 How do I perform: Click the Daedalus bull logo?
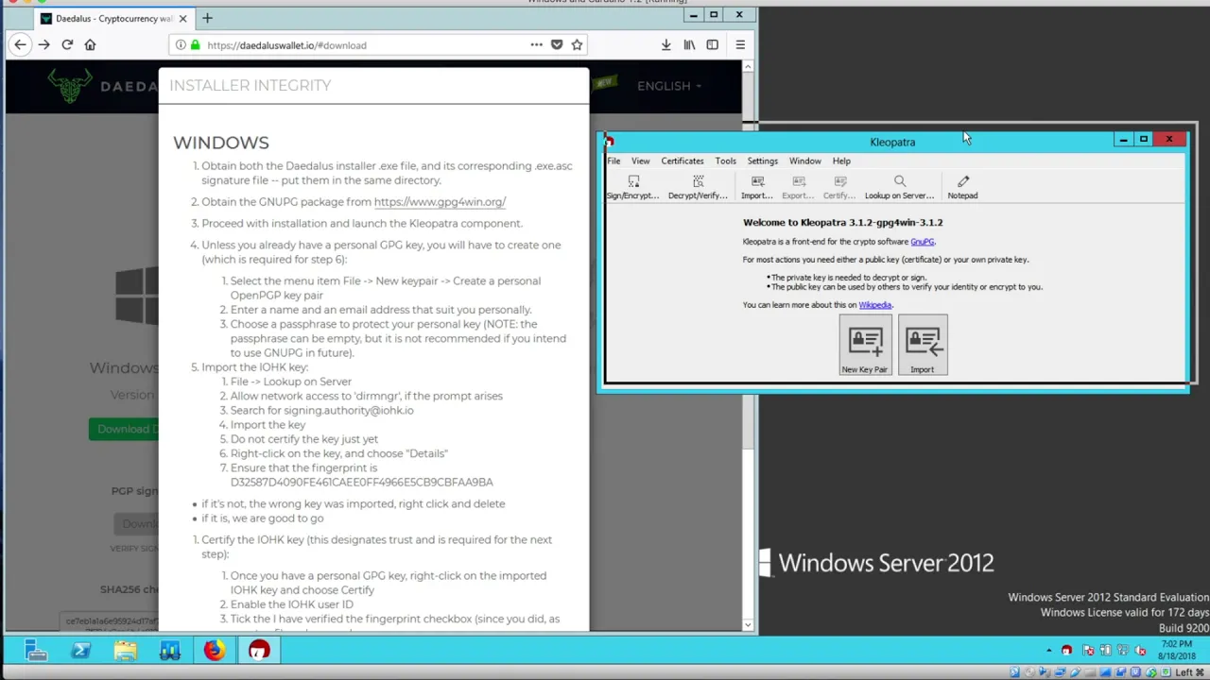pyautogui.click(x=70, y=86)
